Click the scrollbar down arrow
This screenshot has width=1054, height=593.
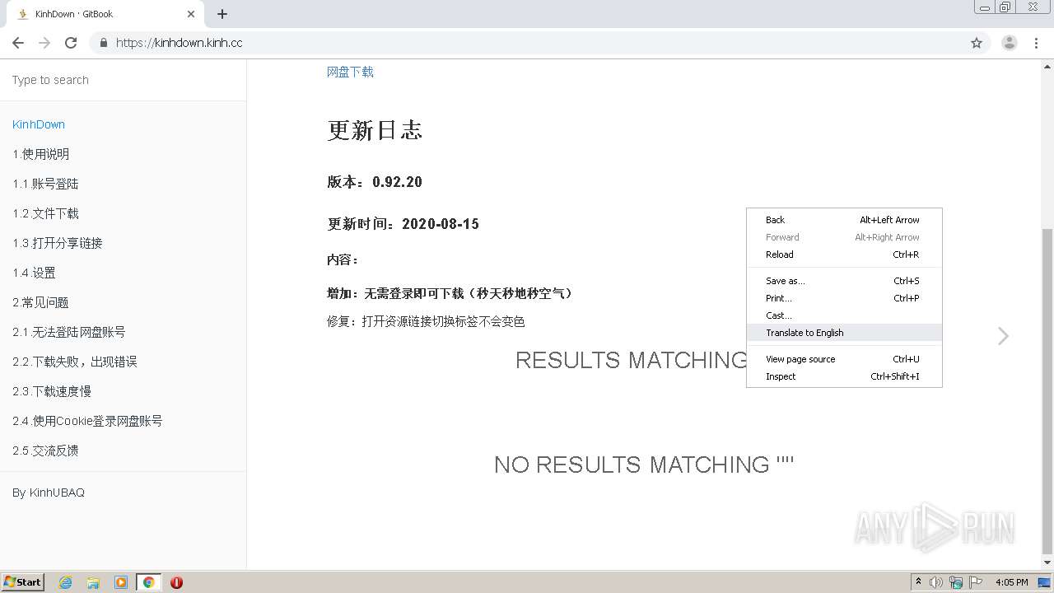(1047, 563)
